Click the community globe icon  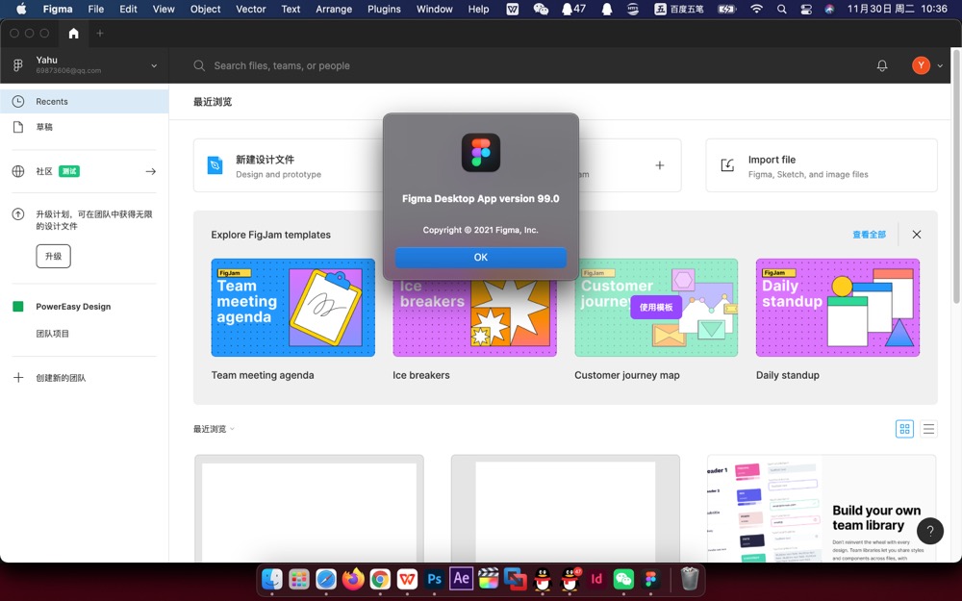18,171
